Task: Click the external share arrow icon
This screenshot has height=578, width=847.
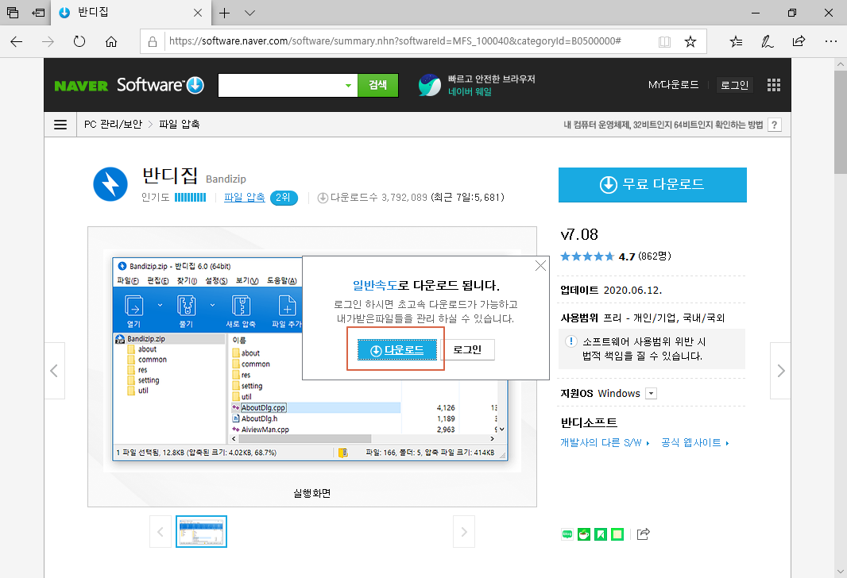Action: (x=644, y=534)
